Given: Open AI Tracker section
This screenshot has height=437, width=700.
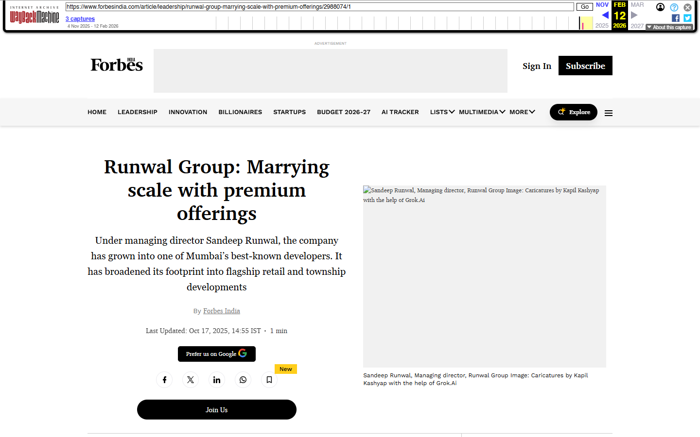Looking at the screenshot, I should 400,112.
